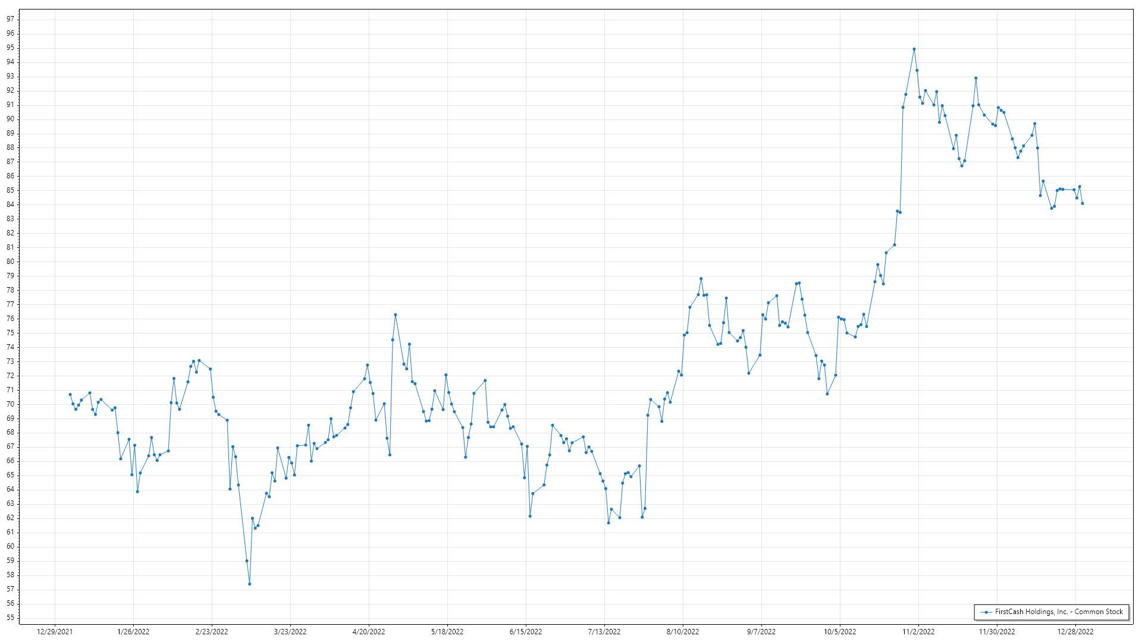Click the 55 y-axis value label

11,618
